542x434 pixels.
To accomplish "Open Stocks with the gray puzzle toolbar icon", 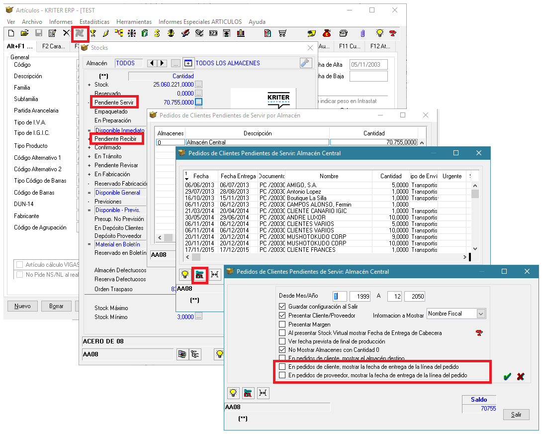I will (80, 33).
